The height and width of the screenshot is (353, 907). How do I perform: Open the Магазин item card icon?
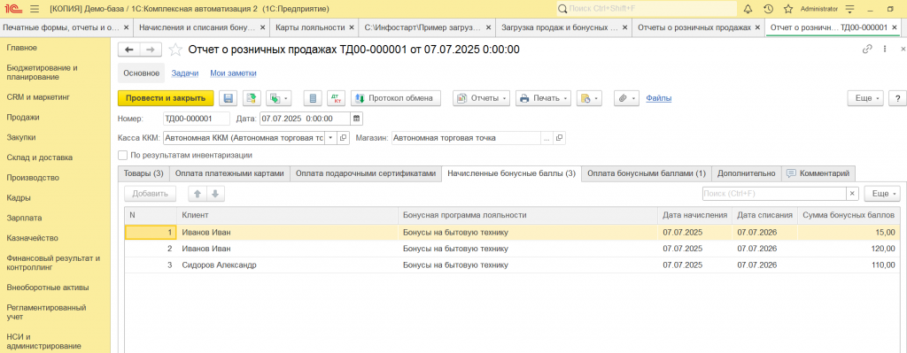point(559,138)
